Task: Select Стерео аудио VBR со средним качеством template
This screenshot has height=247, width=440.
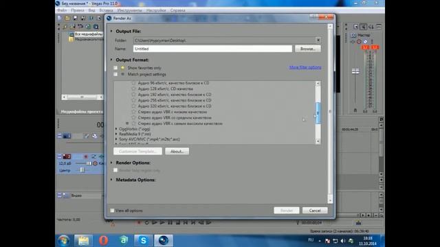Action: click(x=175, y=117)
